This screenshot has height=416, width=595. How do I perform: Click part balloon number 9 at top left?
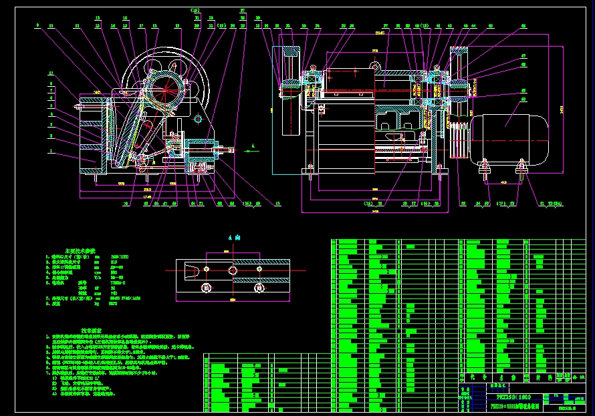coord(39,26)
